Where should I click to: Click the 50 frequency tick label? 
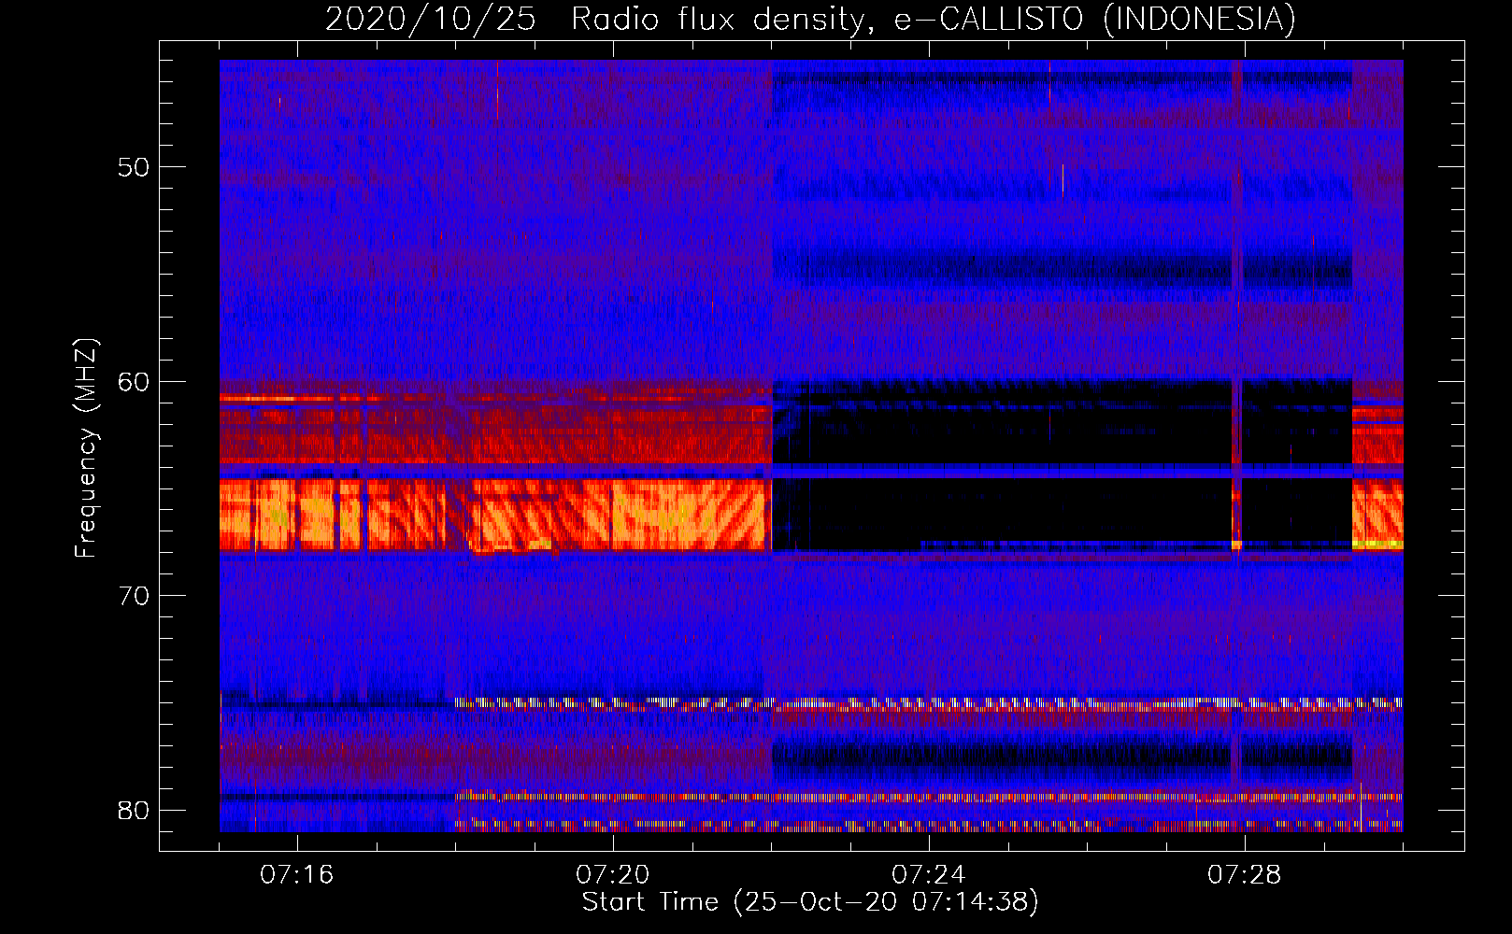[134, 167]
